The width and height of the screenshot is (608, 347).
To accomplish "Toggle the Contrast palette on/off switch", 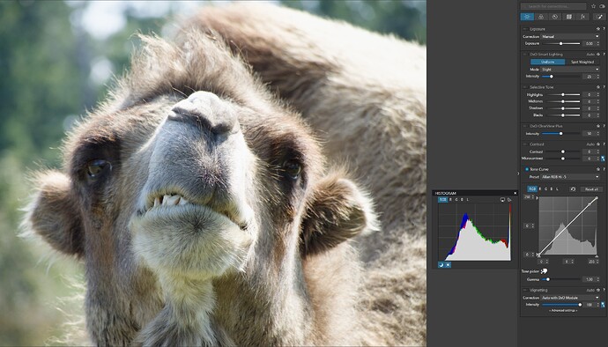I will click(x=524, y=144).
